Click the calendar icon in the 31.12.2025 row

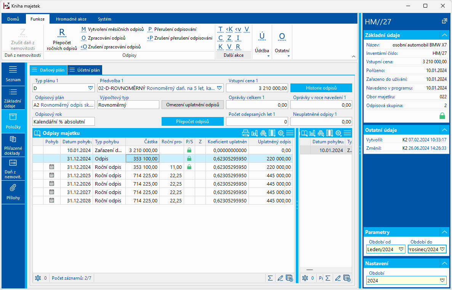pos(52,175)
